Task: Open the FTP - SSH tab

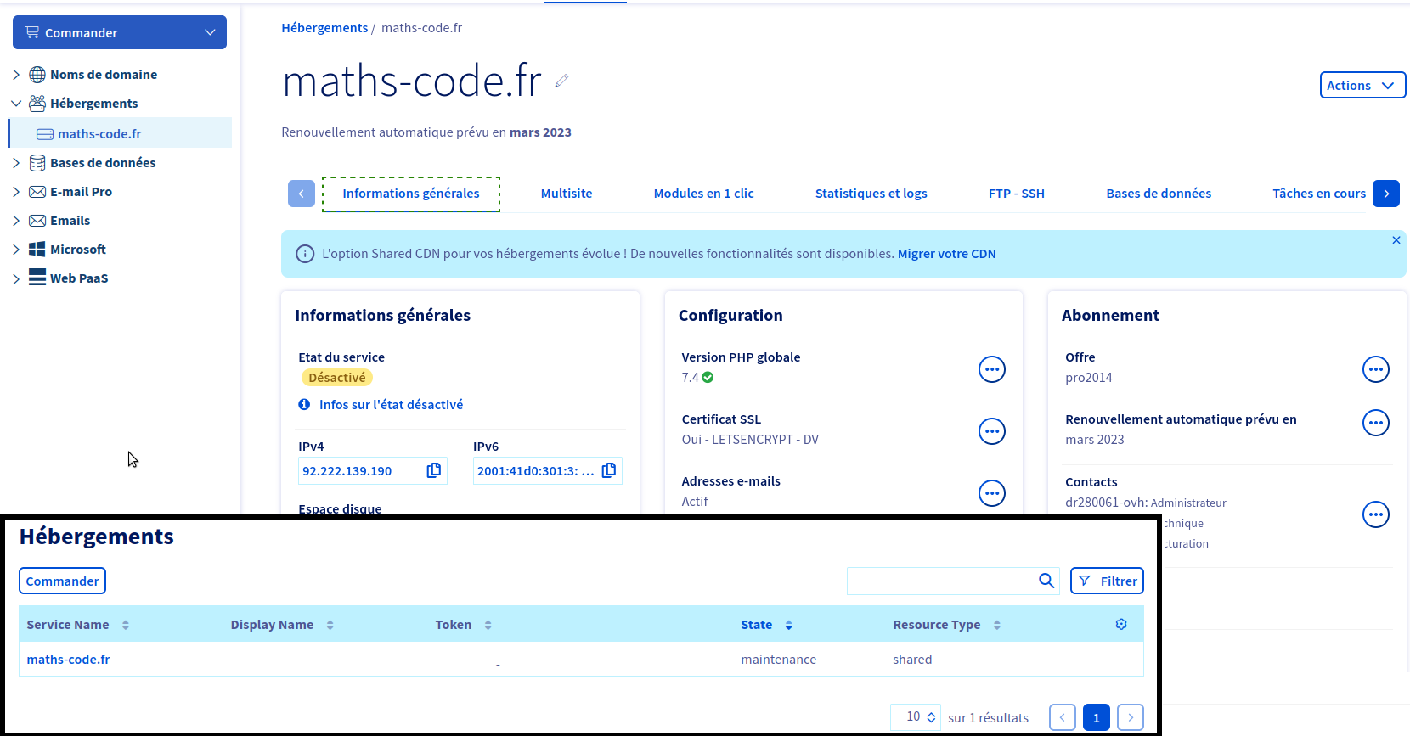Action: [1016, 194]
